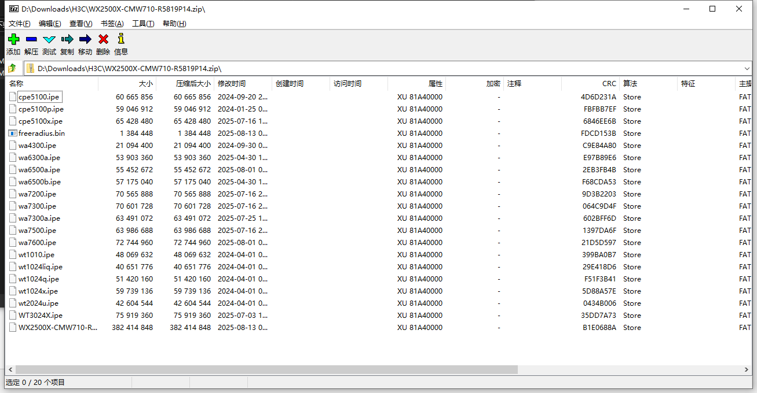Image resolution: width=757 pixels, height=393 pixels.
Task: Click the red Delete (删除) icon
Action: (x=103, y=39)
